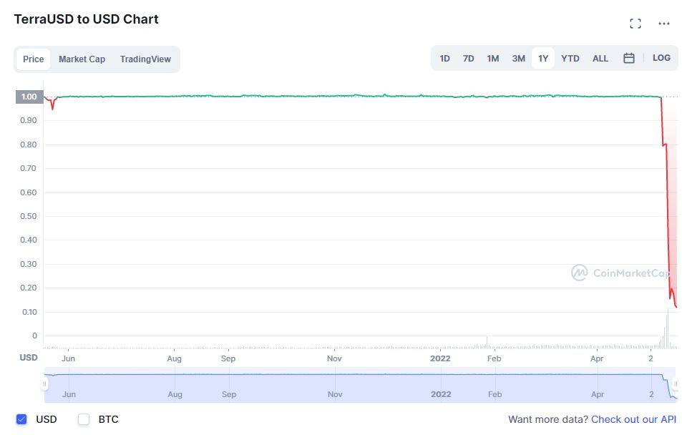The height and width of the screenshot is (435, 682).
Task: Select the 1D time range
Action: tap(444, 58)
